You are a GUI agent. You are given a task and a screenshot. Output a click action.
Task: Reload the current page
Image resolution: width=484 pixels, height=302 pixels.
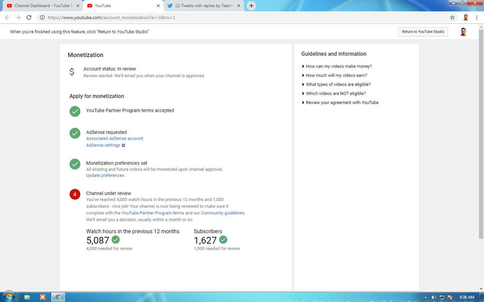coord(29,18)
